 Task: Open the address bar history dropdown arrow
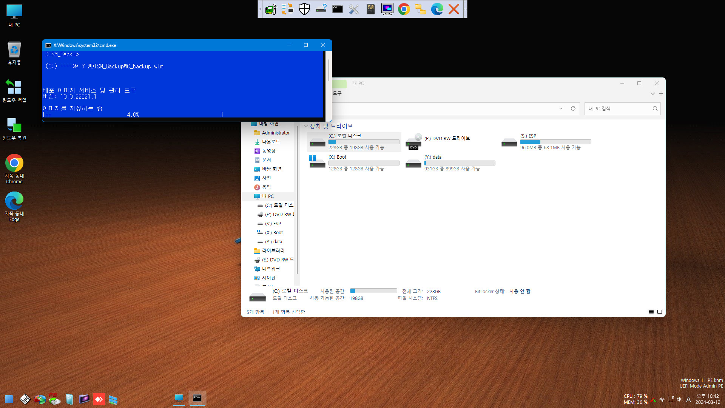click(561, 109)
